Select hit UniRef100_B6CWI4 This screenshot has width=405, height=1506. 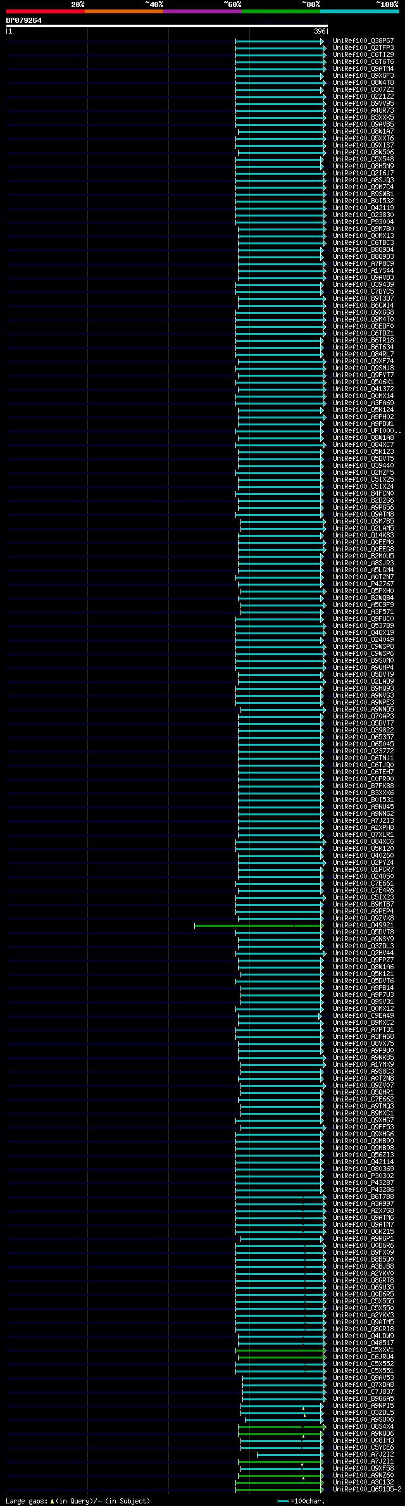(x=363, y=306)
